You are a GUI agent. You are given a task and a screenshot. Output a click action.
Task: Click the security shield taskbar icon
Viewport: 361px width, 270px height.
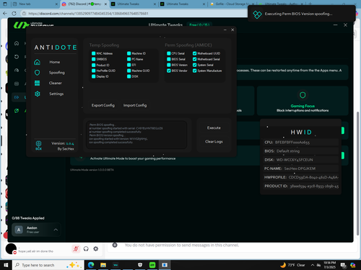tap(140, 265)
